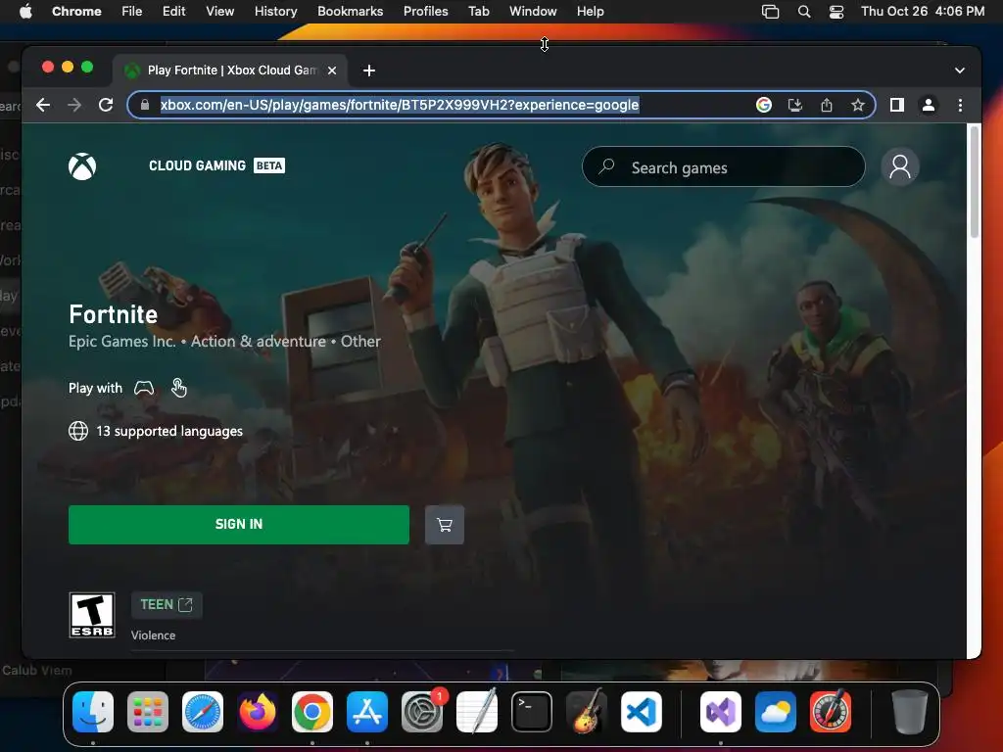Close the Play Fortnite tab

[332, 70]
